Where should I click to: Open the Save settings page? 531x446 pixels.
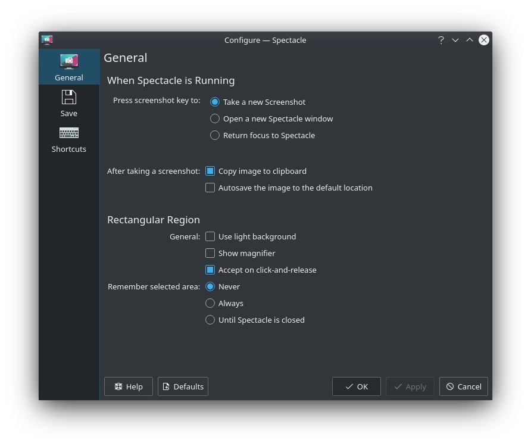pyautogui.click(x=69, y=103)
